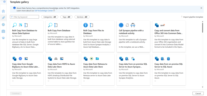
Task: Click the Web globe icon on Synapse pipeline card
Action: tap(121, 25)
